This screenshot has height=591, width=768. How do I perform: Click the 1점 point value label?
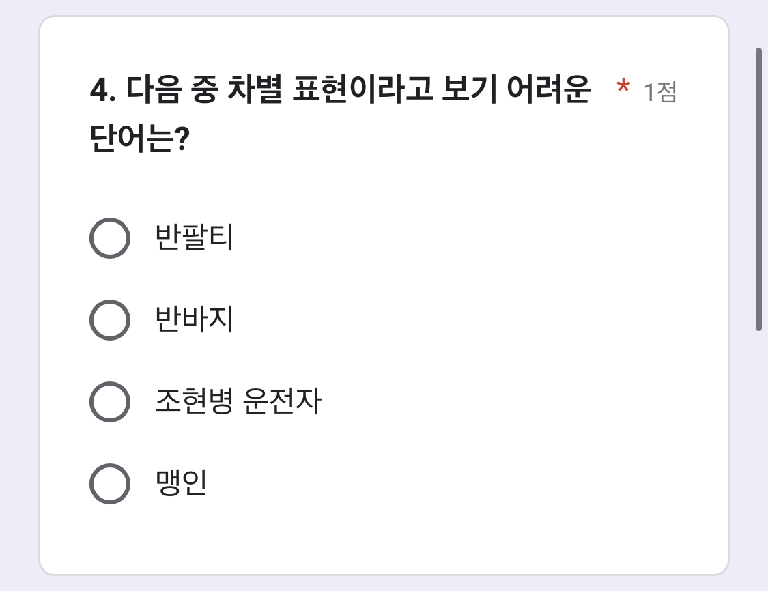660,91
